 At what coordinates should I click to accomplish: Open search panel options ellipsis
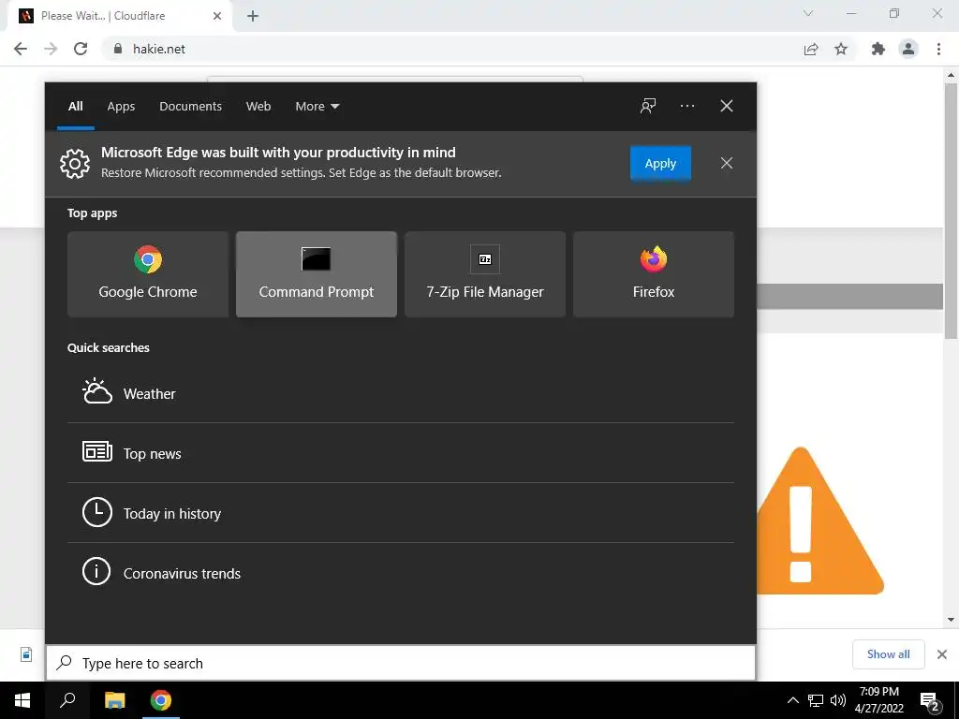[x=686, y=106]
